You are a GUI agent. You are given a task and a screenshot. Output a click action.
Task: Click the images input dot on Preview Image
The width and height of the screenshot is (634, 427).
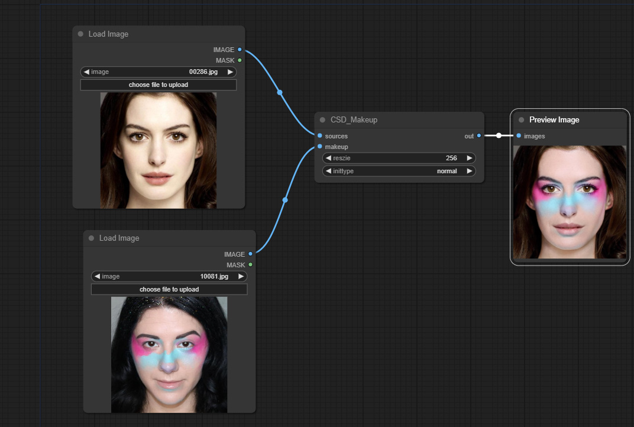tap(518, 136)
